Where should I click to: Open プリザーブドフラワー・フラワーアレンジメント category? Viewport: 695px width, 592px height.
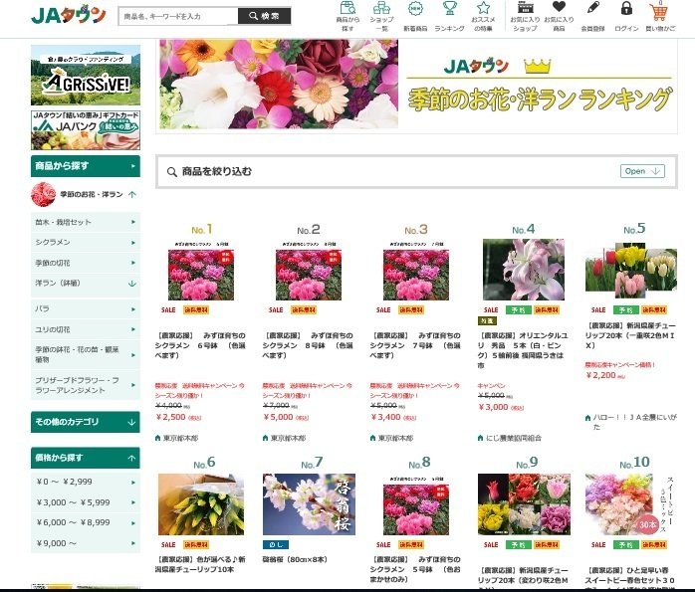tap(86, 385)
